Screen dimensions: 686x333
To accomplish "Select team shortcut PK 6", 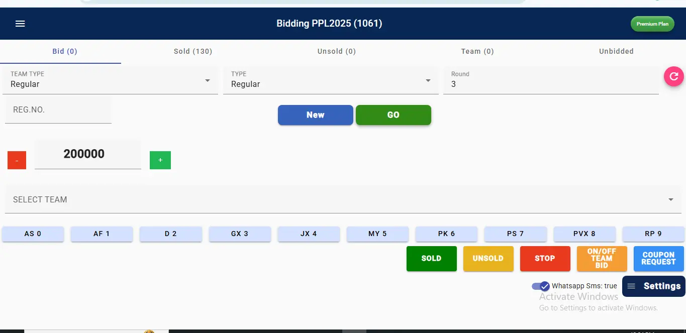I will pos(446,234).
